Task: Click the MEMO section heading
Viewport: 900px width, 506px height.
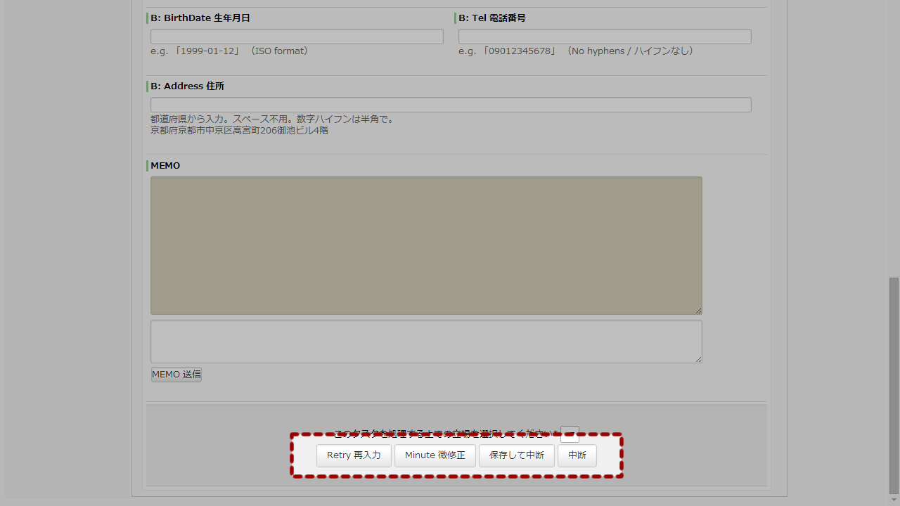Action: (165, 166)
